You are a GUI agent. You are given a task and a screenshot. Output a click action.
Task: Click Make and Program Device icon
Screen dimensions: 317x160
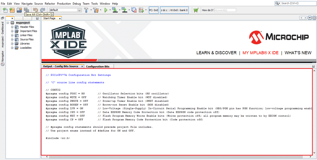click(x=115, y=10)
